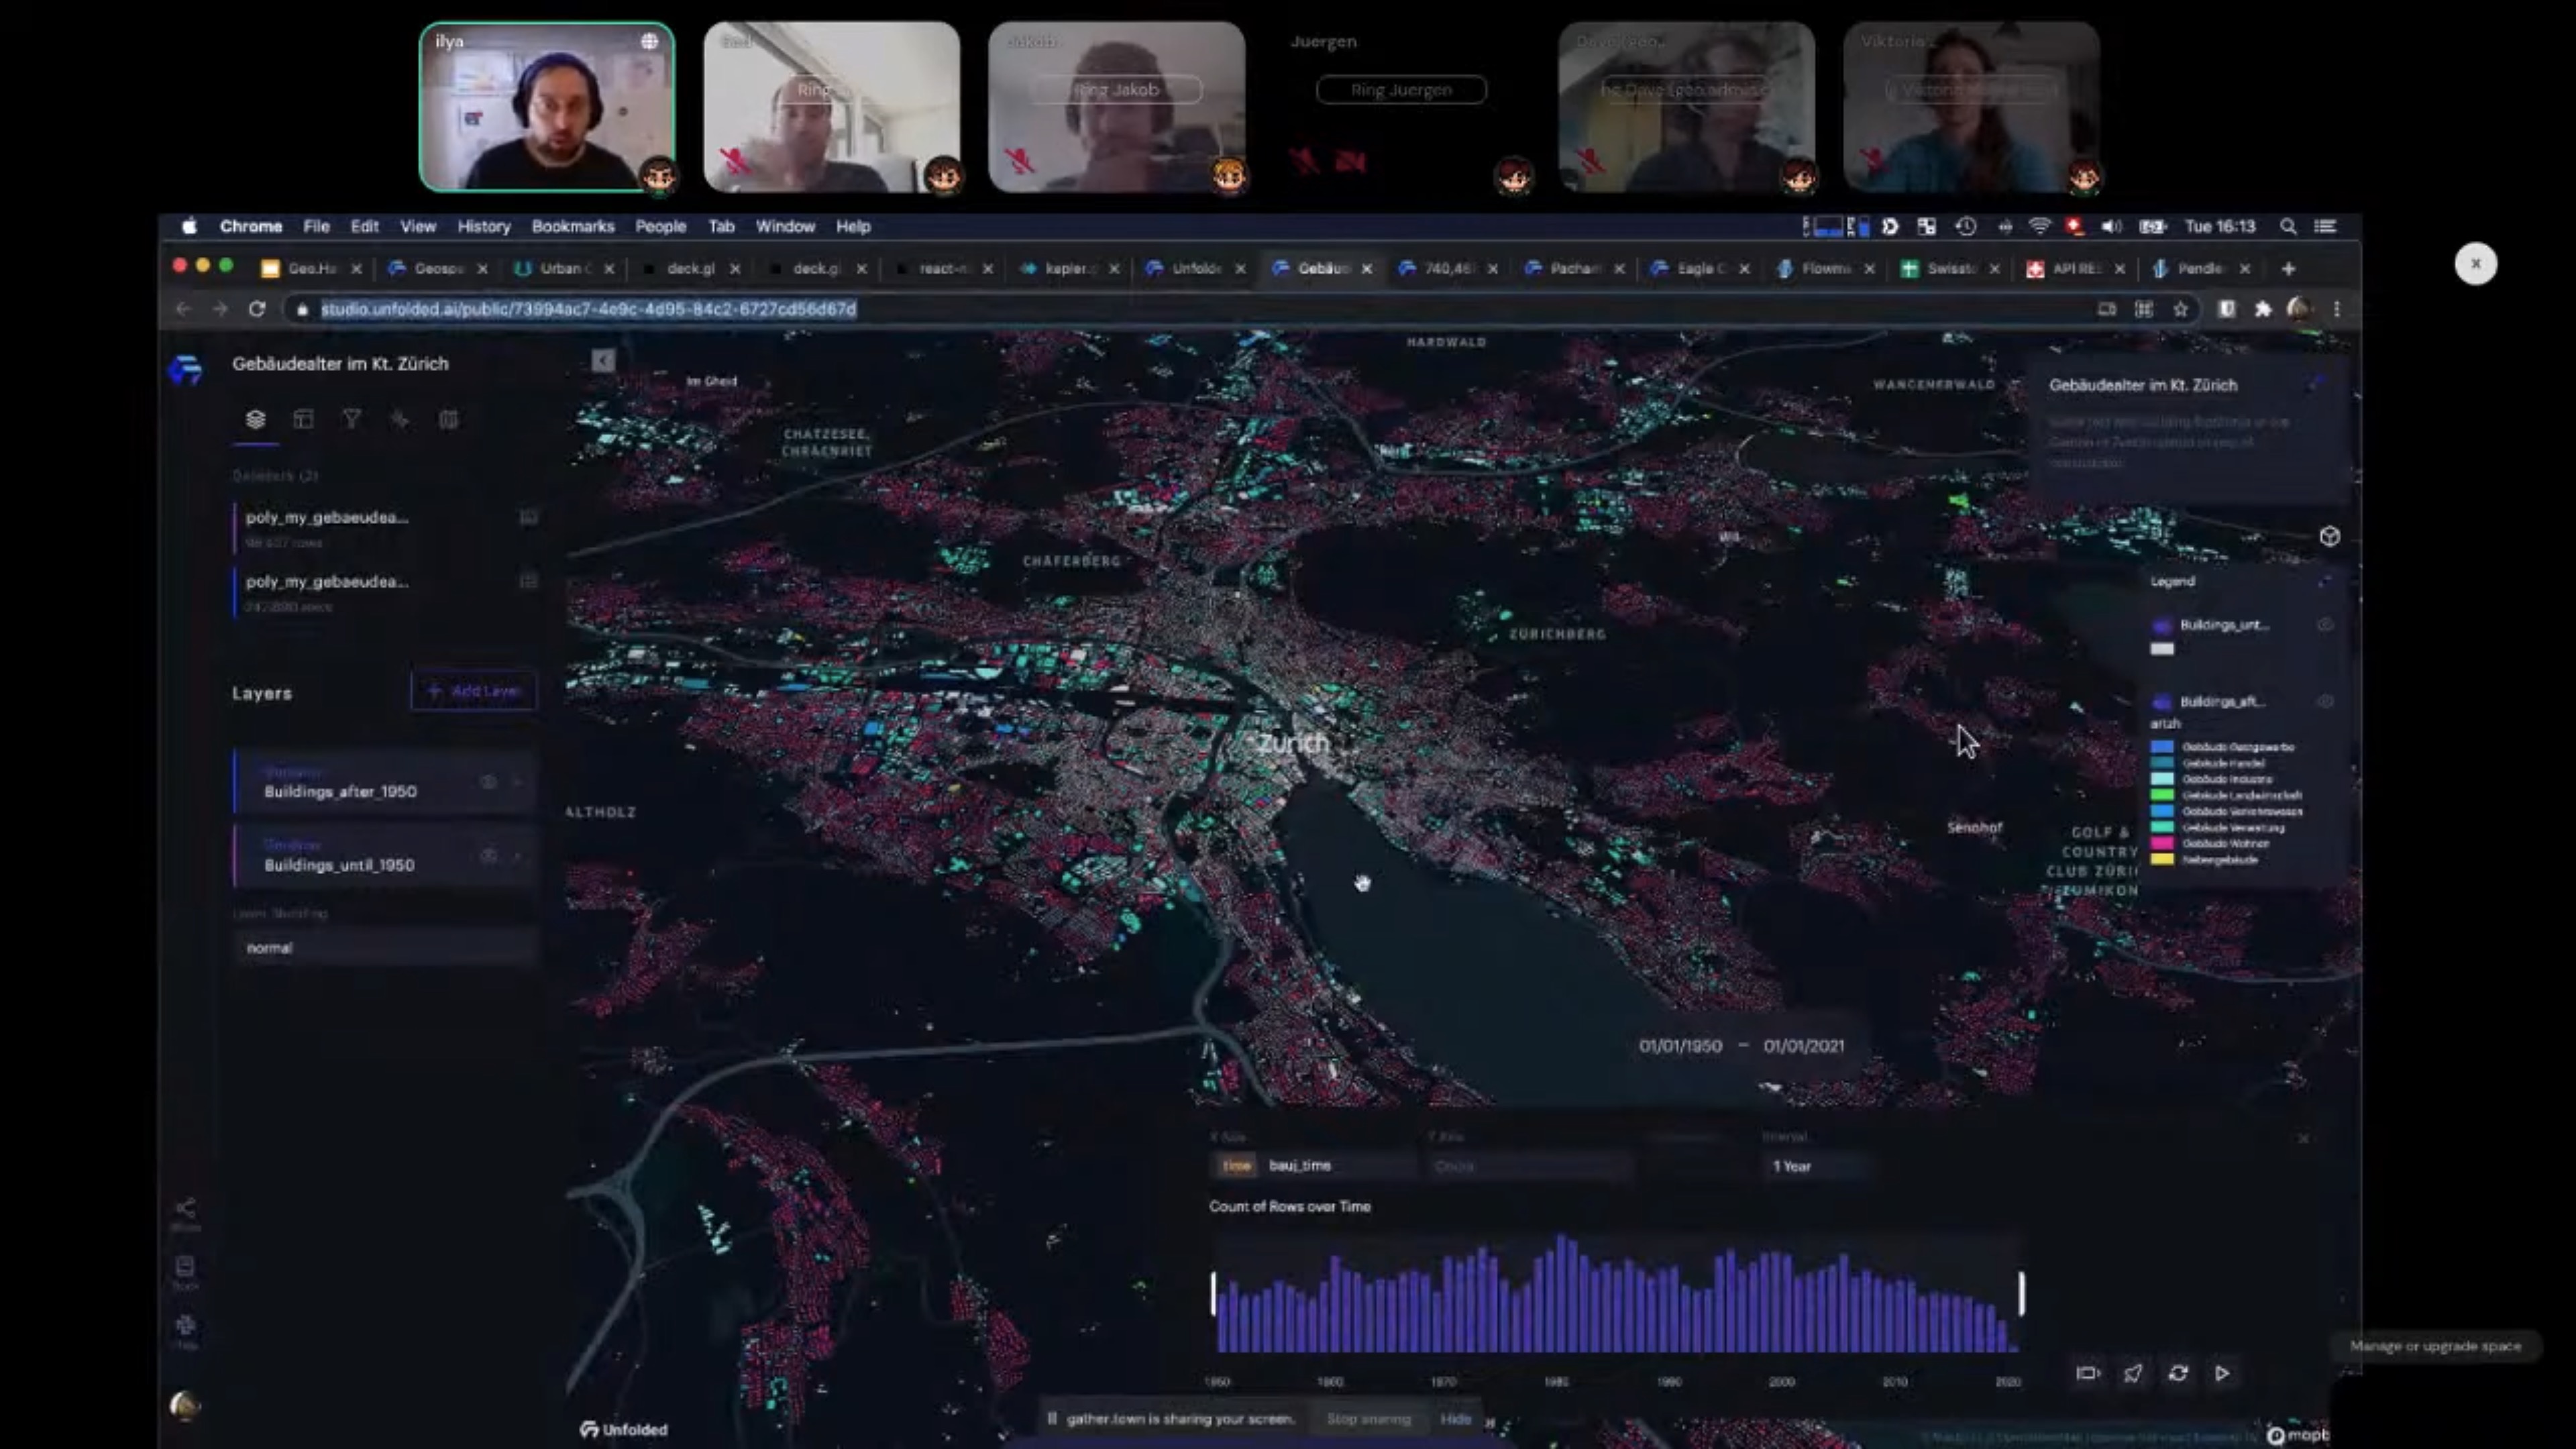The image size is (2576, 1449).
Task: Click the Slack help icon in left rail
Action: point(185,1330)
